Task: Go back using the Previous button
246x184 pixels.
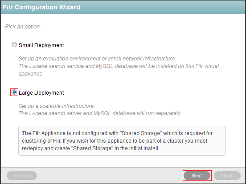Action: pyautogui.click(x=22, y=176)
